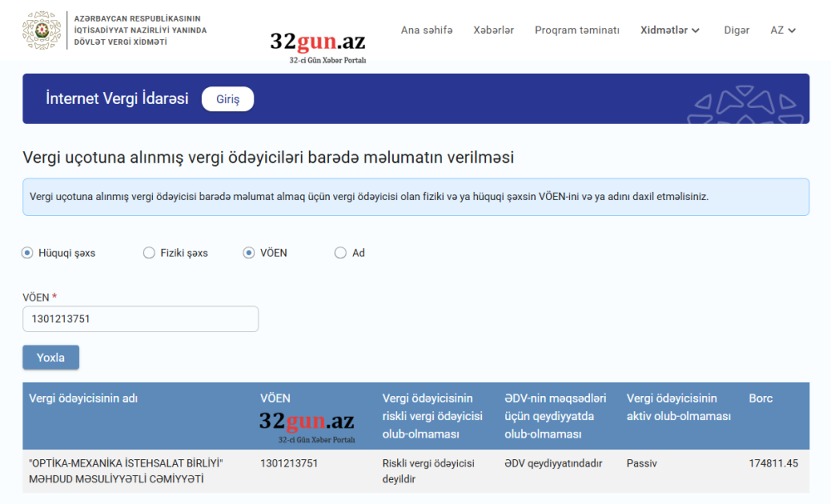831x504 pixels.
Task: Open the "Proqram təminatı" page
Action: tap(577, 30)
